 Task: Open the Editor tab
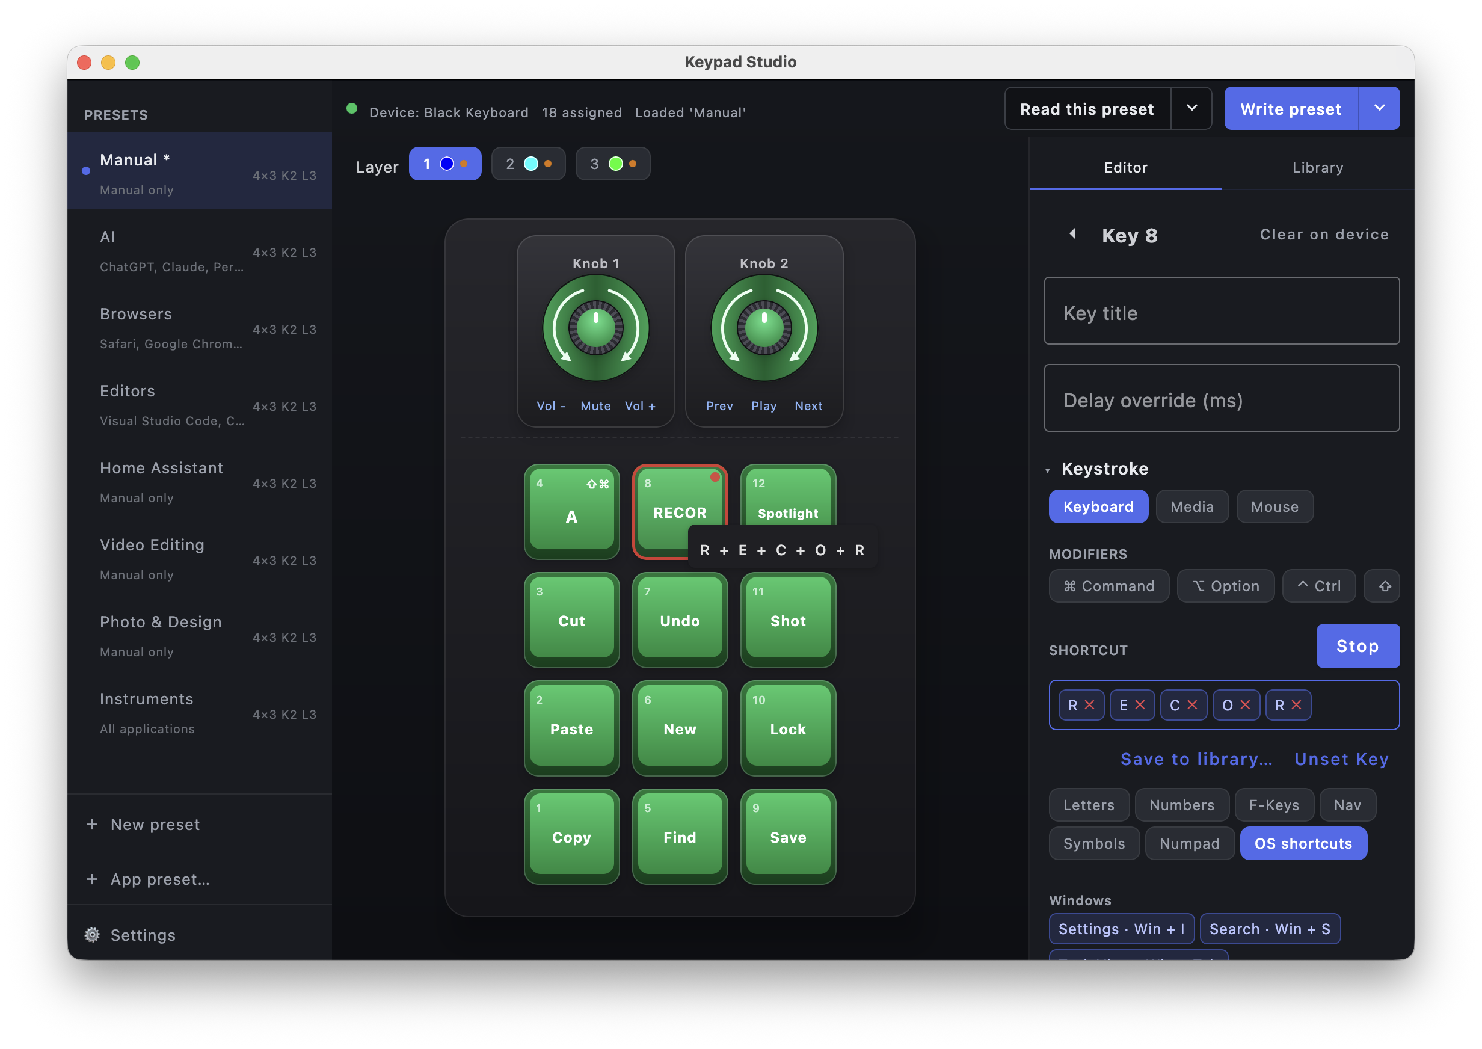click(1125, 167)
